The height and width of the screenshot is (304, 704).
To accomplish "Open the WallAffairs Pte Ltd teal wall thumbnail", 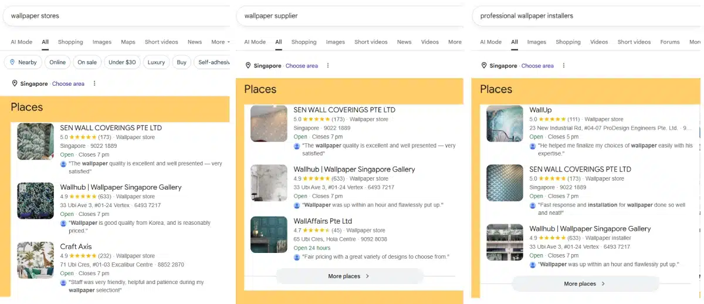I will tap(269, 235).
